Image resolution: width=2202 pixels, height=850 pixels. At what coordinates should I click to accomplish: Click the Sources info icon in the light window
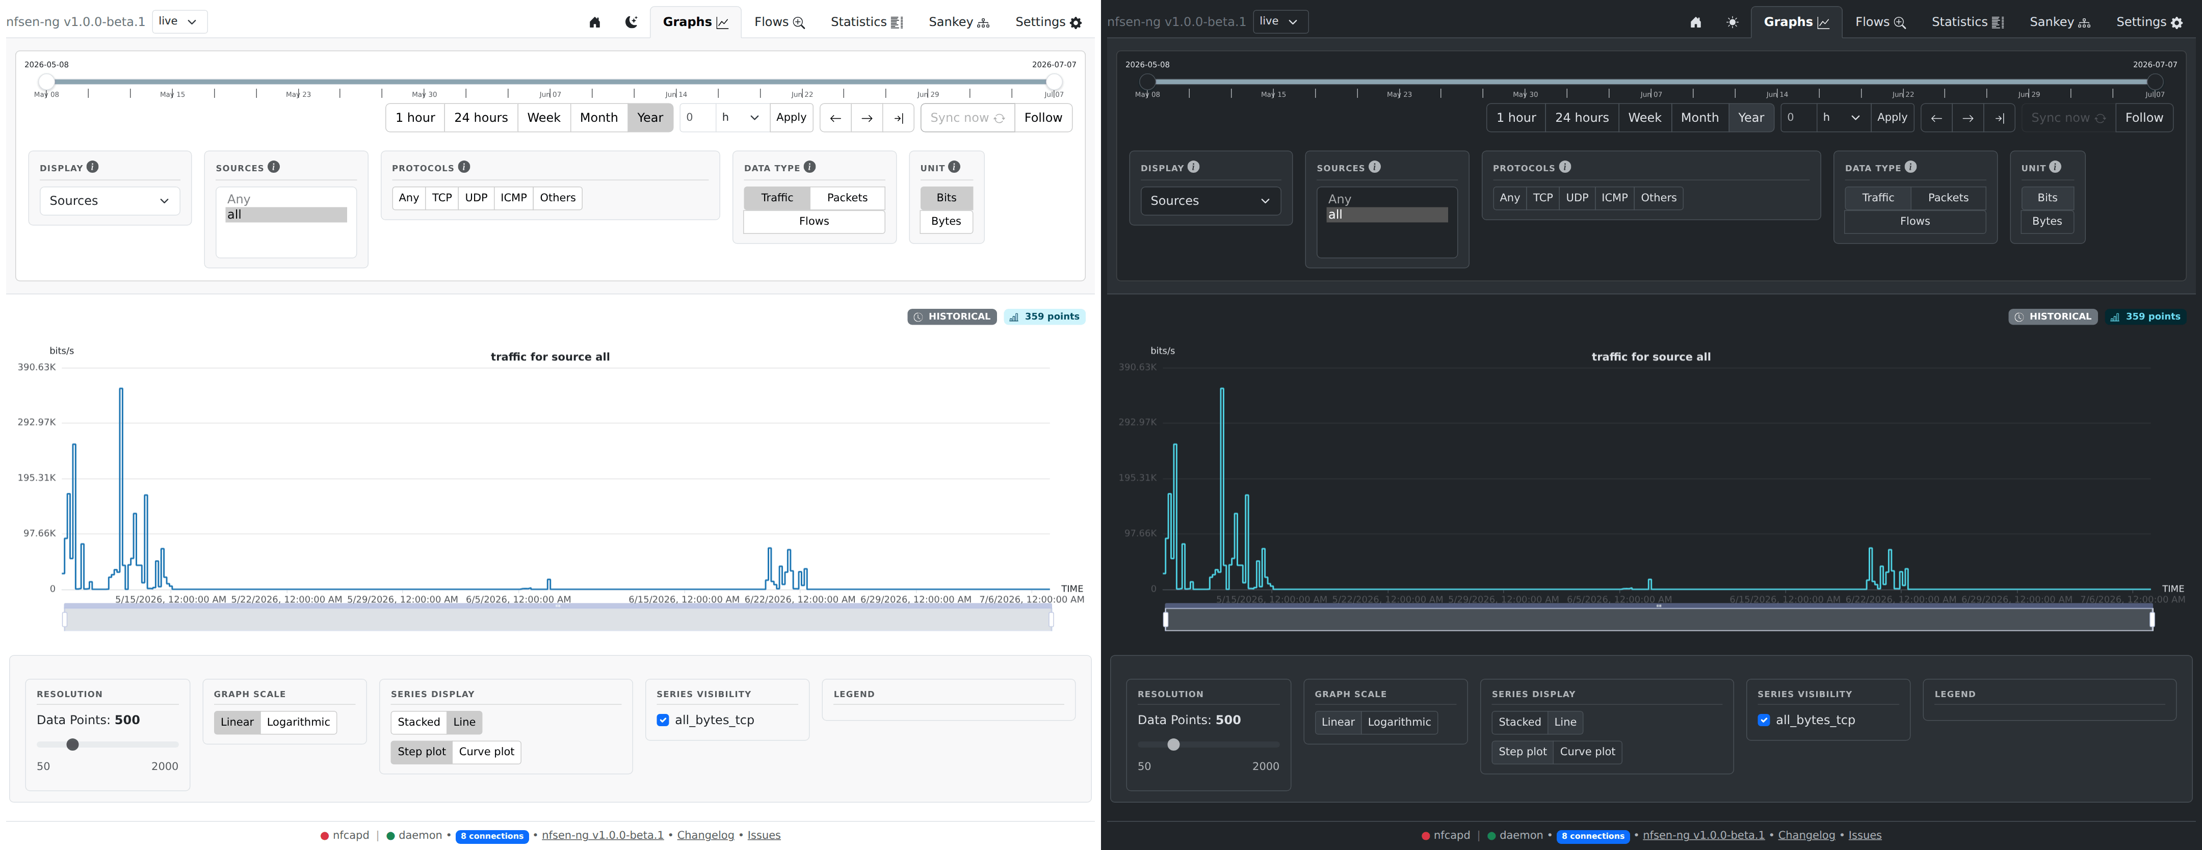(274, 167)
